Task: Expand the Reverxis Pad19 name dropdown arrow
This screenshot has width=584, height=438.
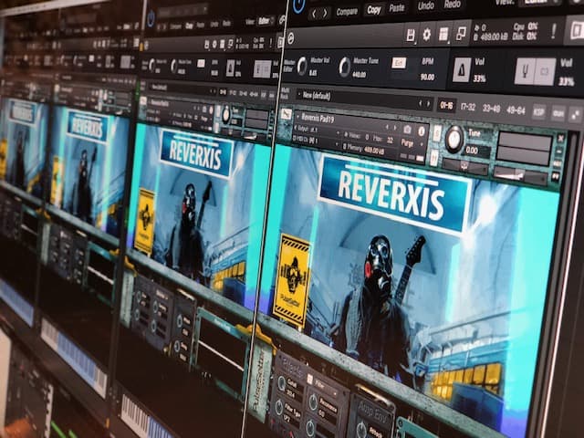Action: (297, 116)
